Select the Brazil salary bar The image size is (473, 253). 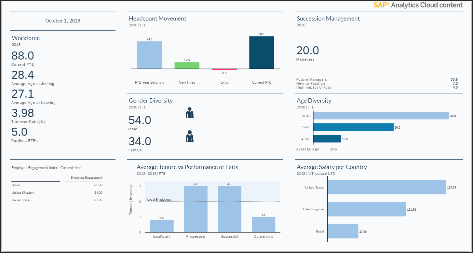coord(343,231)
